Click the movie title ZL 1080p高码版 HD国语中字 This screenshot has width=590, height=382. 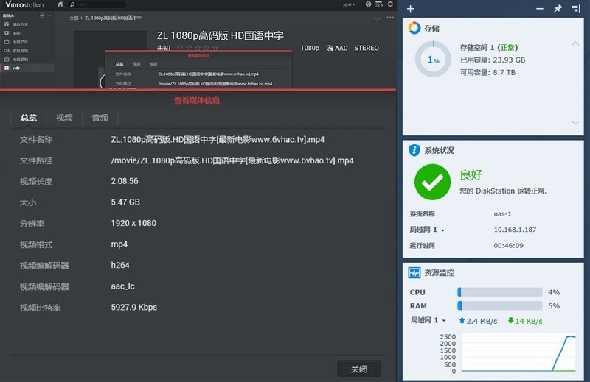click(x=220, y=35)
